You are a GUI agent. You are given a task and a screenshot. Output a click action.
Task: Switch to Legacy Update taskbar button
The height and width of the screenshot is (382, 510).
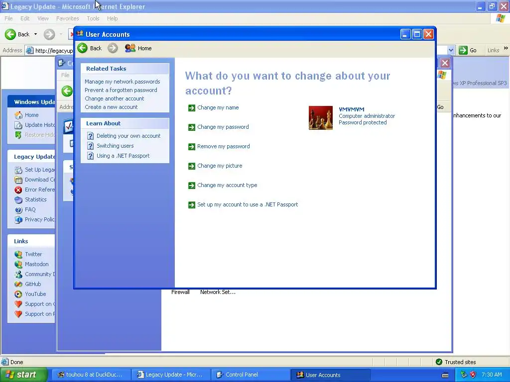[x=171, y=375]
